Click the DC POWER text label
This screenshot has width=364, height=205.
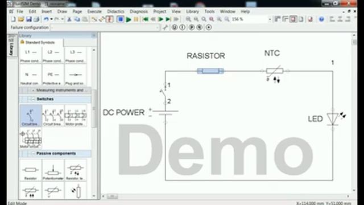[123, 113]
